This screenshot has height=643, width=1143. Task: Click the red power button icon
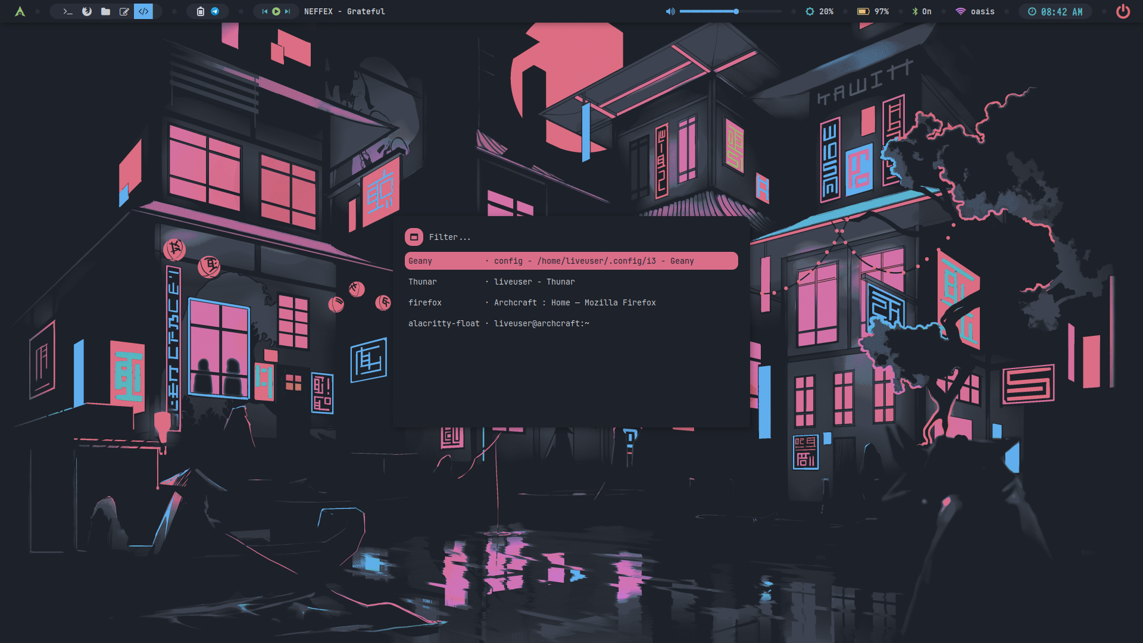(x=1123, y=11)
